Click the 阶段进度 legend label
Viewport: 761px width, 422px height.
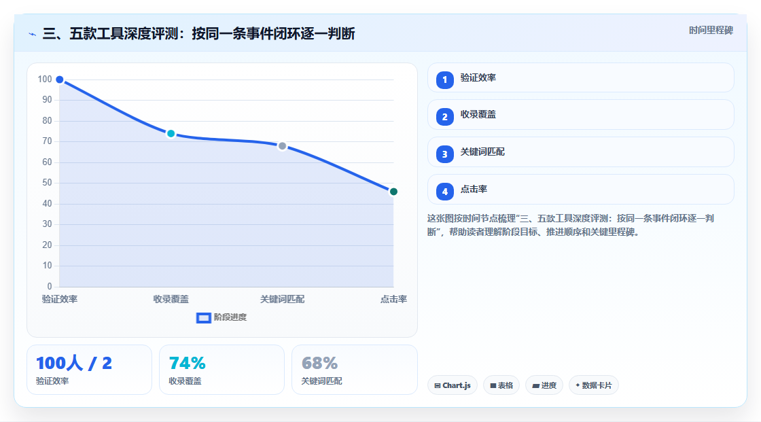pyautogui.click(x=230, y=317)
